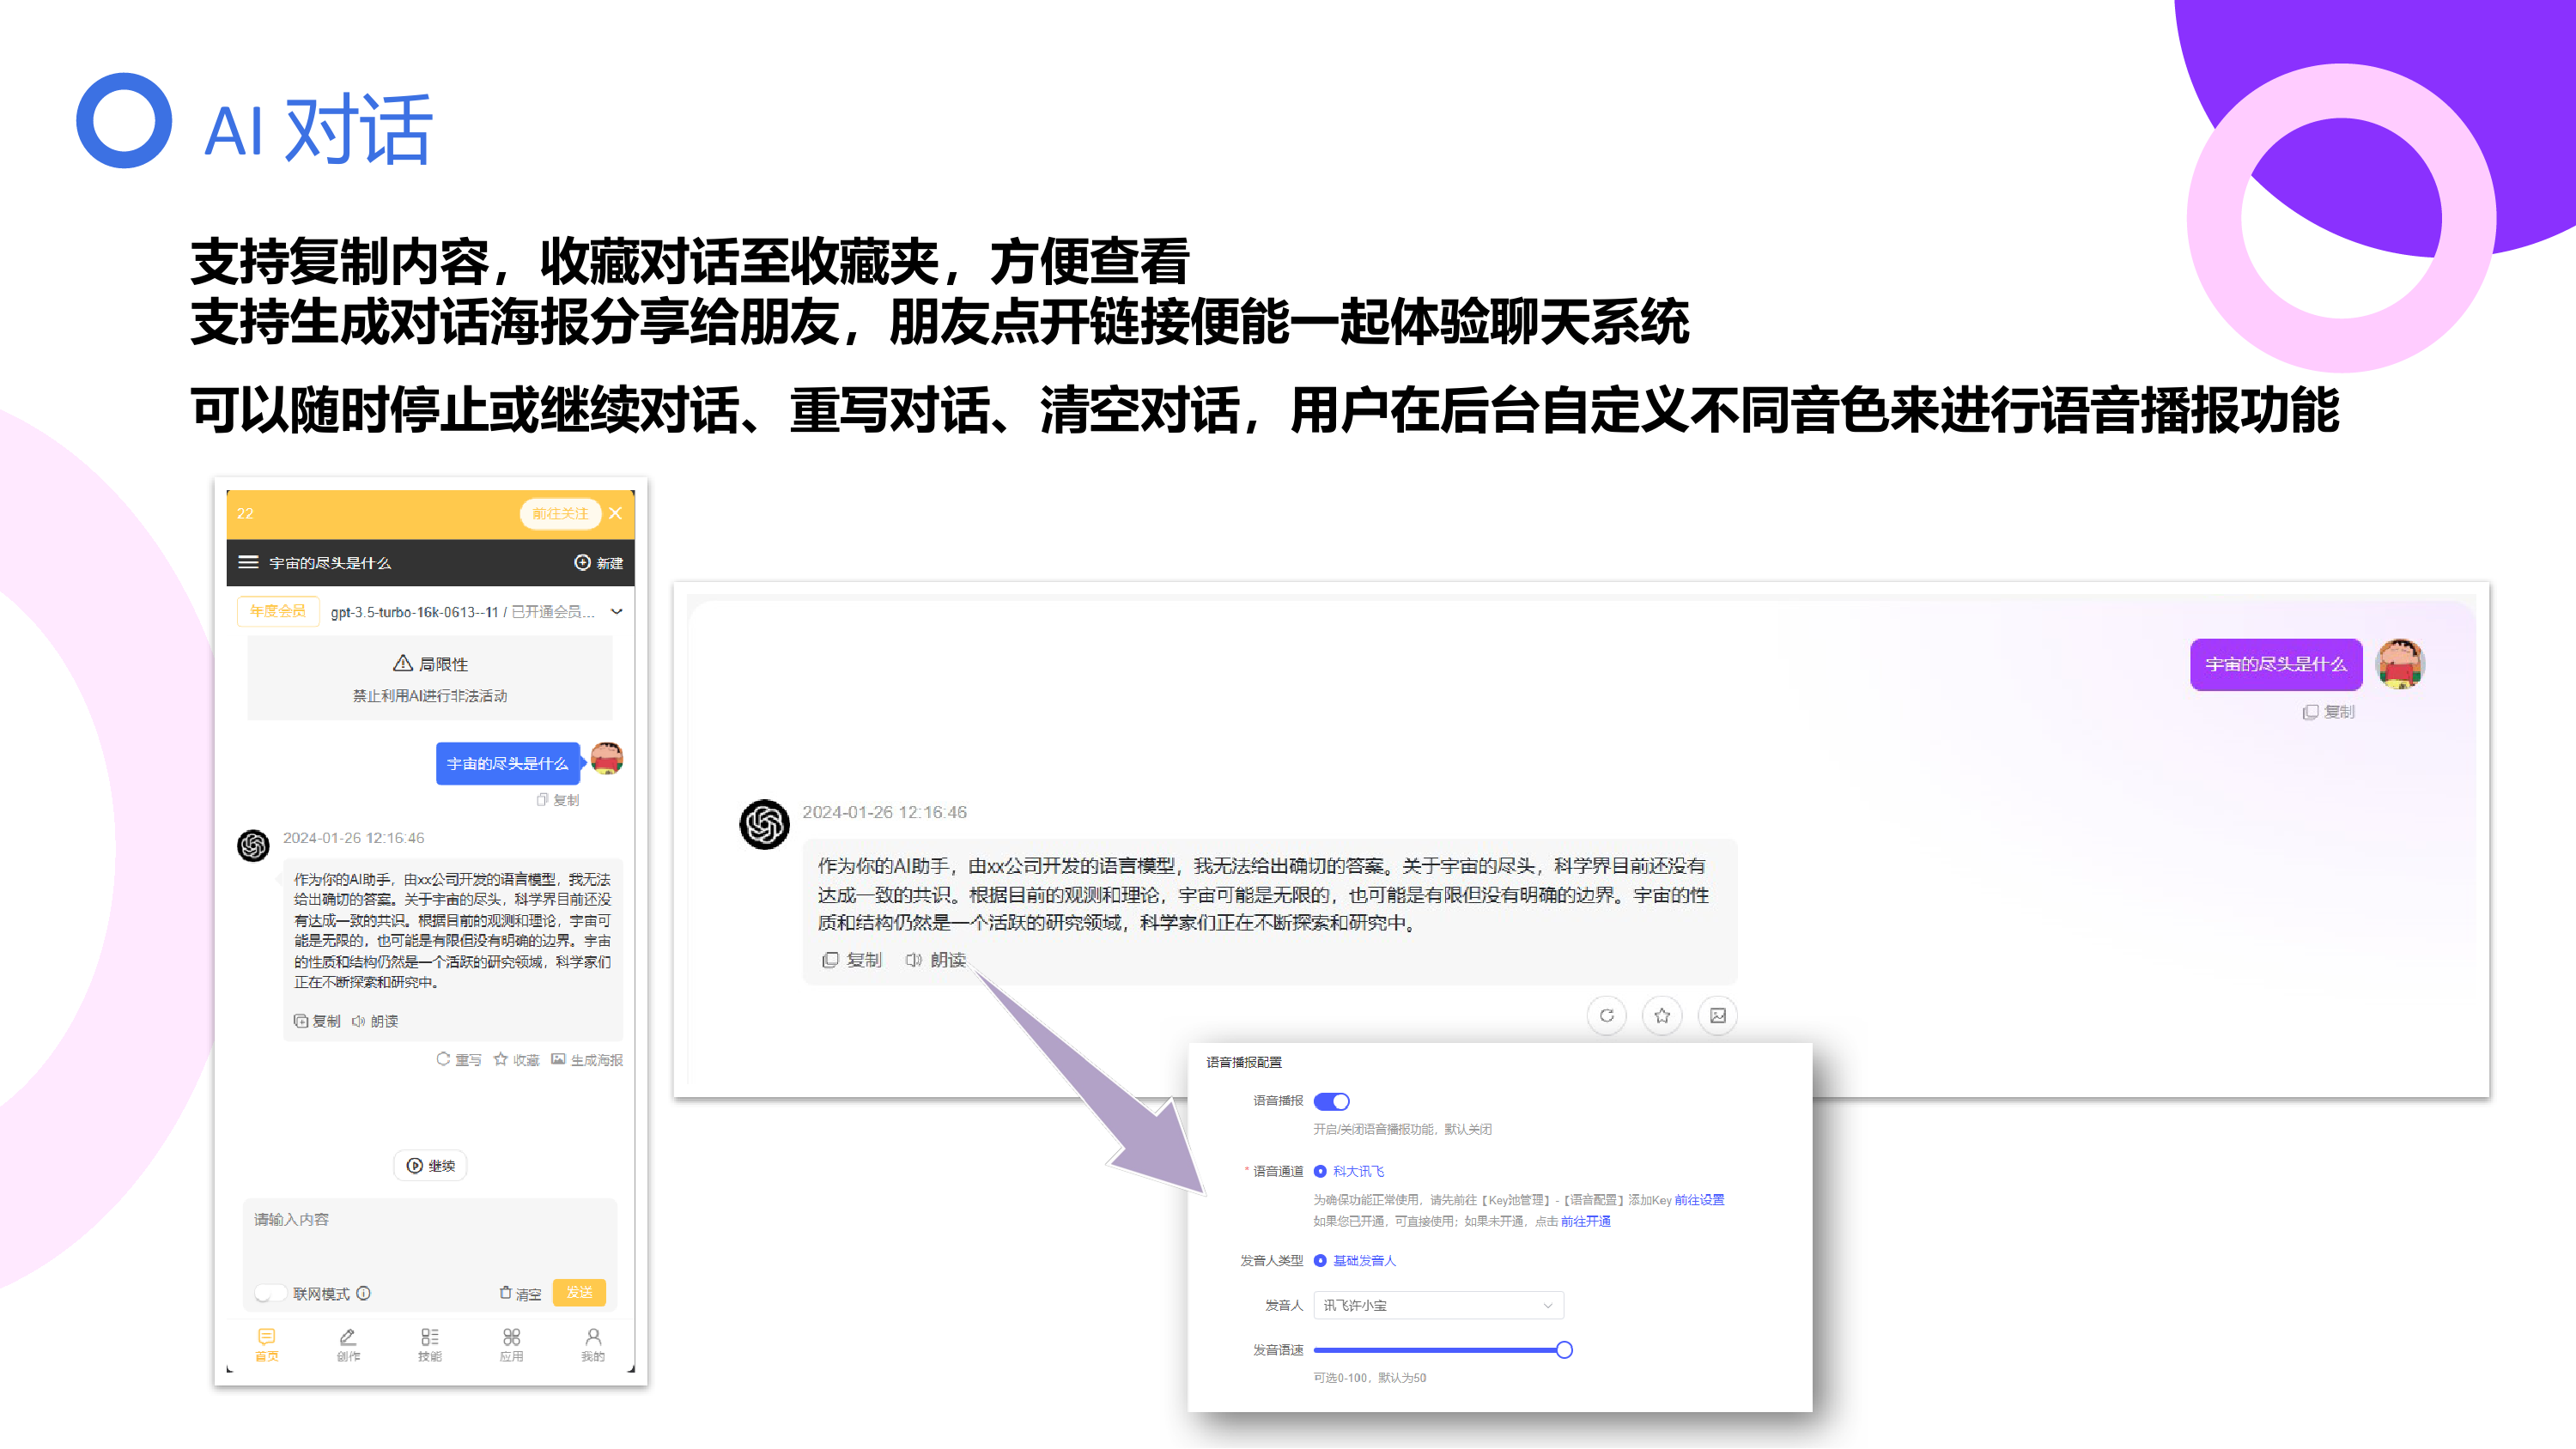This screenshot has height=1449, width=2576.
Task: Select the 基础发音人 radio option
Action: 1320,1260
